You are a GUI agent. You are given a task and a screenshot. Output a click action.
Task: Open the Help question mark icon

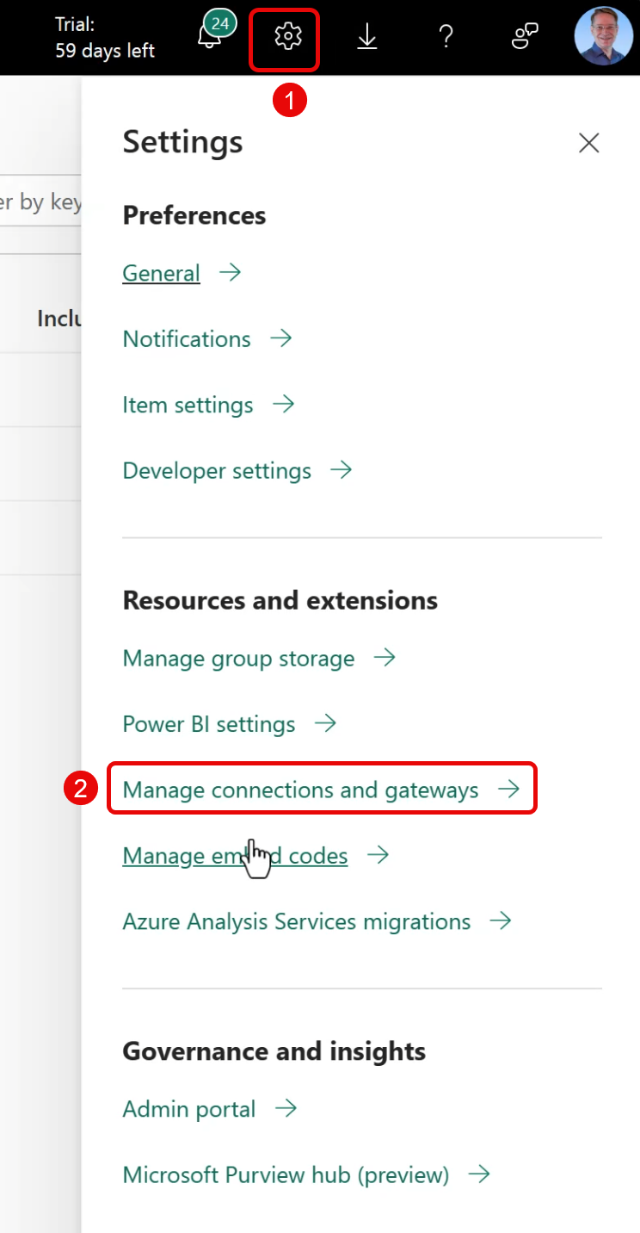pyautogui.click(x=446, y=37)
